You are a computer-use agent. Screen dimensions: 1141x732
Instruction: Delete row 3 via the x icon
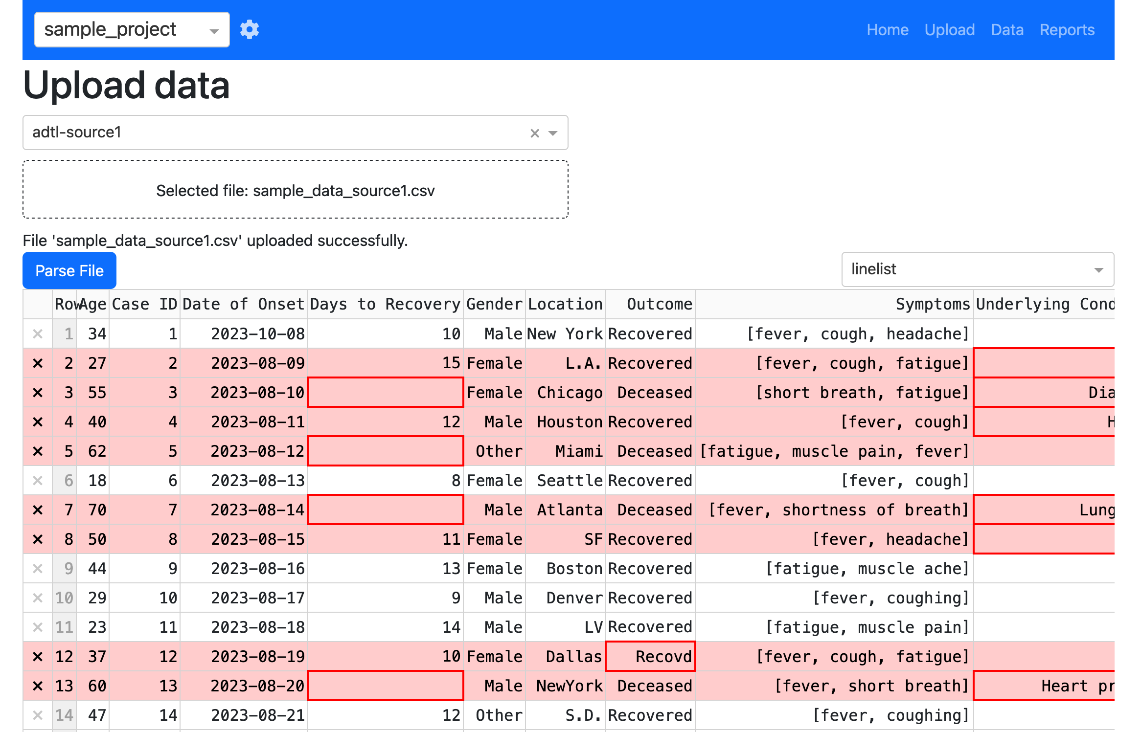[x=38, y=393]
